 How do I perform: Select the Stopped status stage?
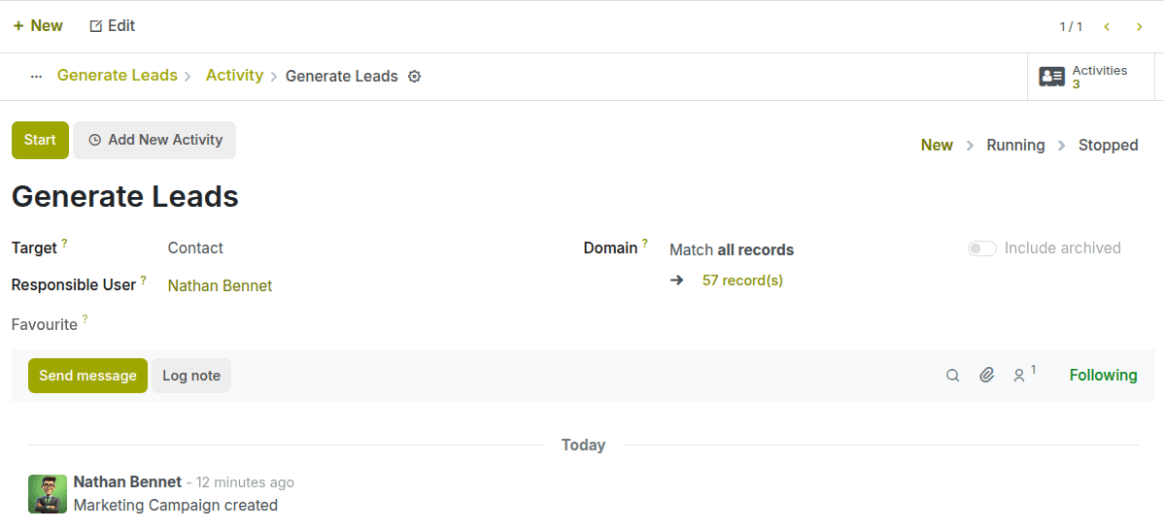pyautogui.click(x=1108, y=146)
